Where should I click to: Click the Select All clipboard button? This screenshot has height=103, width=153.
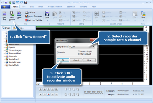(64, 20)
